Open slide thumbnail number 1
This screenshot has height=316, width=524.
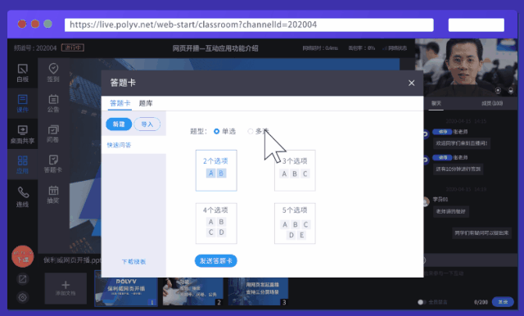click(x=126, y=288)
